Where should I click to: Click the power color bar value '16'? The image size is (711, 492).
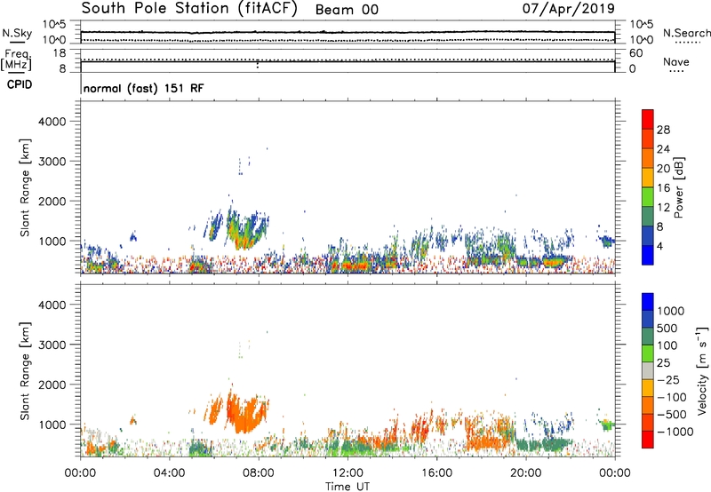point(663,188)
